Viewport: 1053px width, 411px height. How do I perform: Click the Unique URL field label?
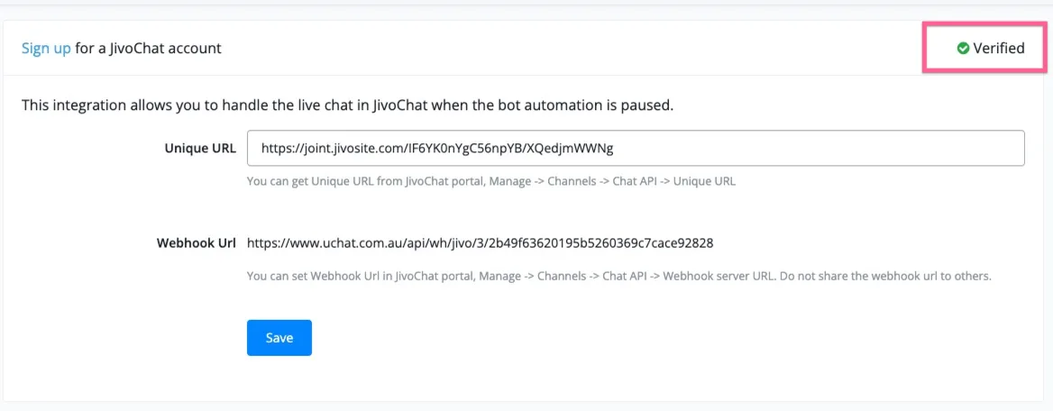(x=200, y=149)
